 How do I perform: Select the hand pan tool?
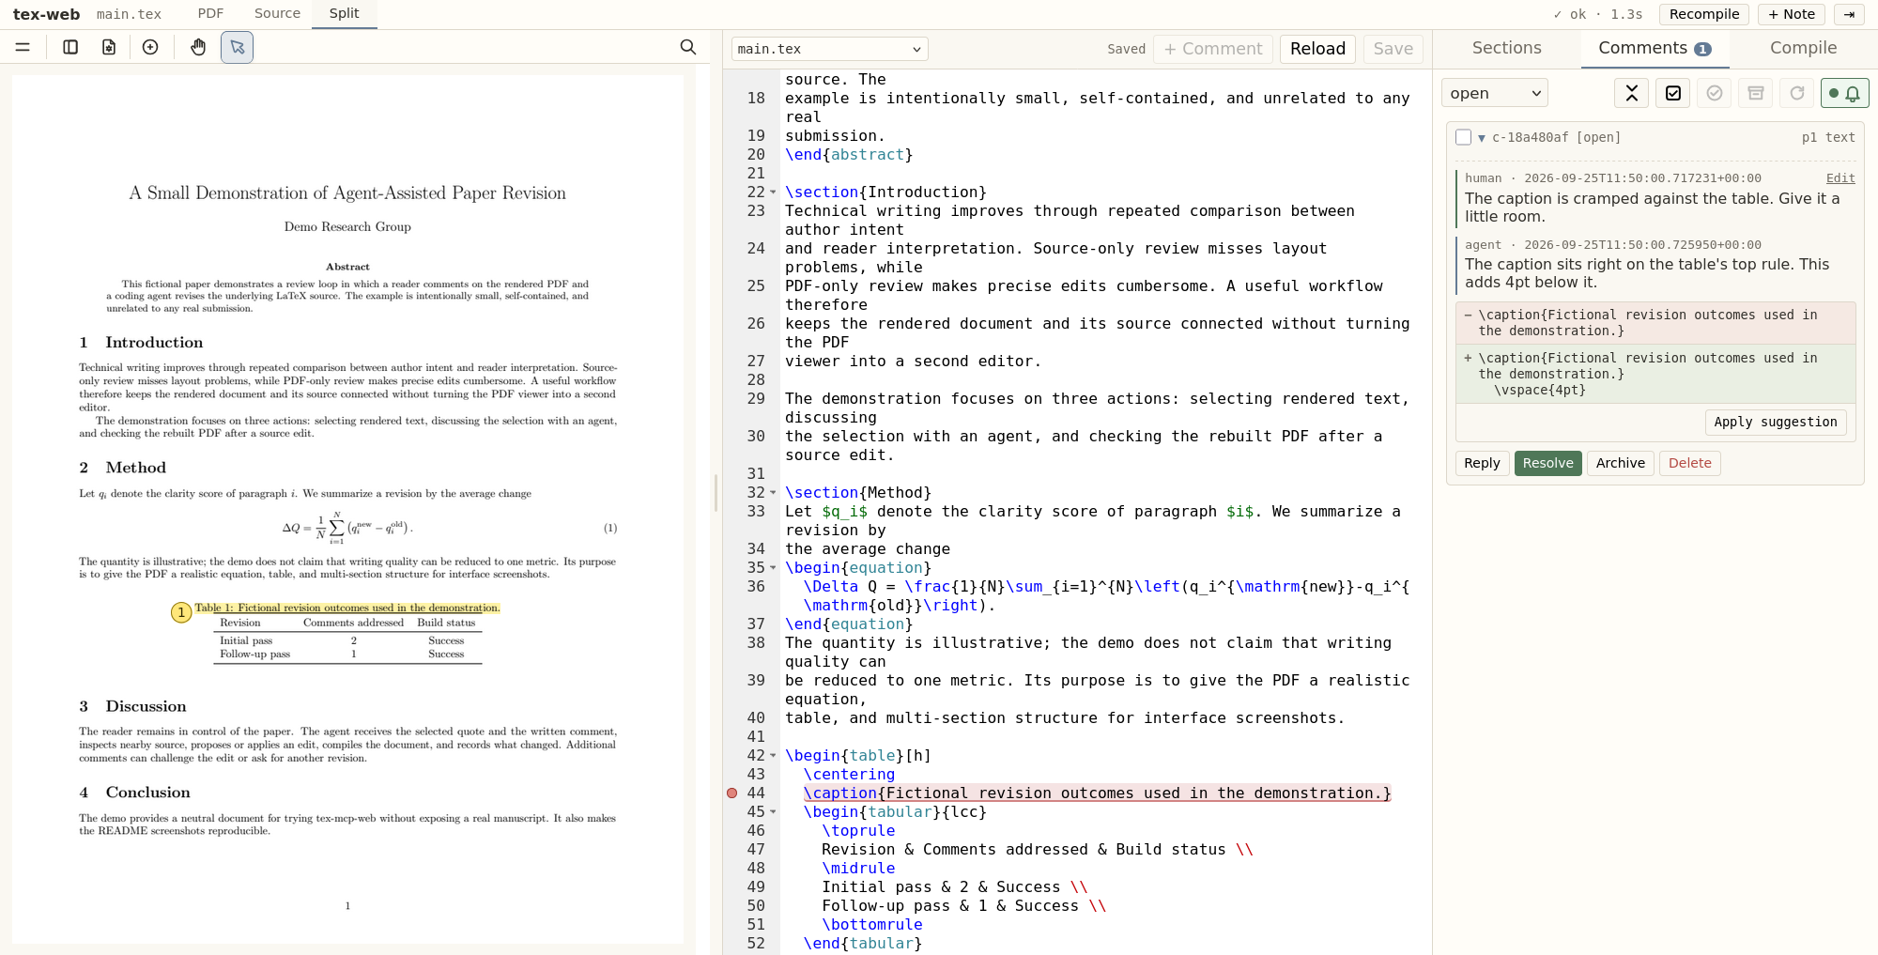198,47
